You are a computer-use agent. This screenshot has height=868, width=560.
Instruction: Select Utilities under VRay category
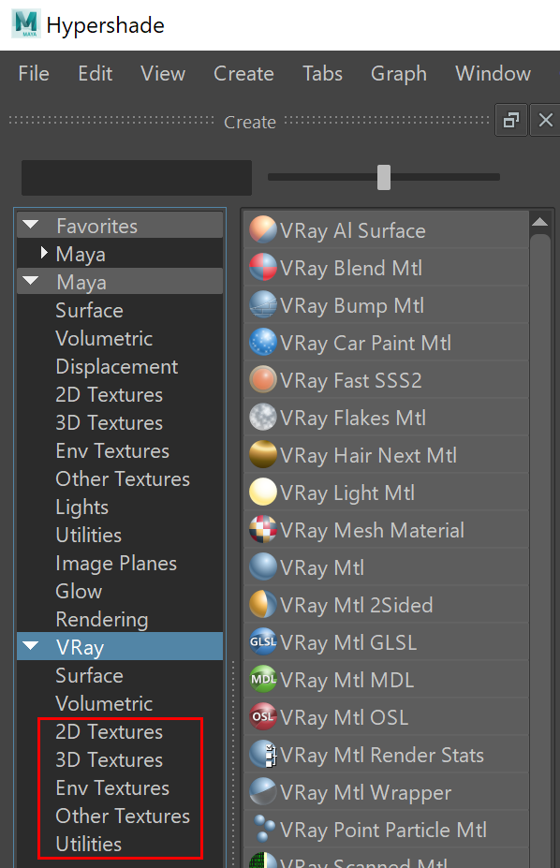(89, 845)
